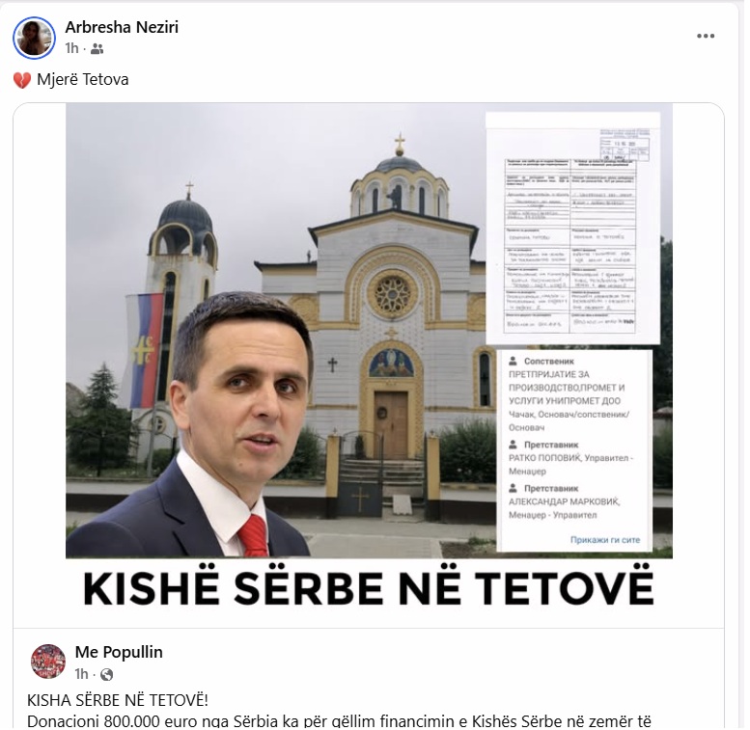Click the Сопственик person icon

click(513, 361)
